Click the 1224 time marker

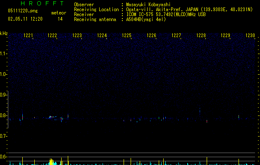click(x=102, y=35)
